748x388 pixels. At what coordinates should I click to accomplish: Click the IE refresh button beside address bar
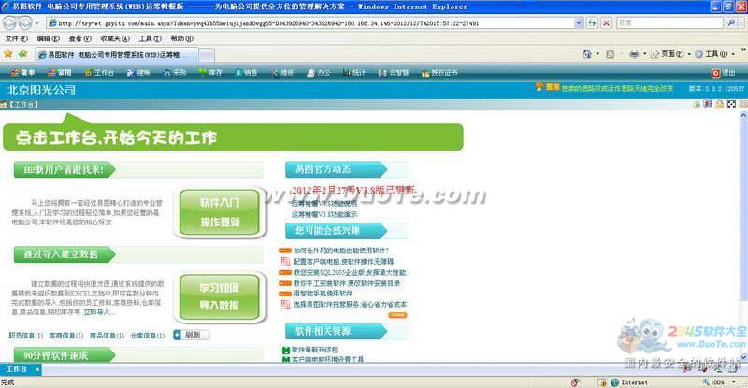(x=592, y=22)
